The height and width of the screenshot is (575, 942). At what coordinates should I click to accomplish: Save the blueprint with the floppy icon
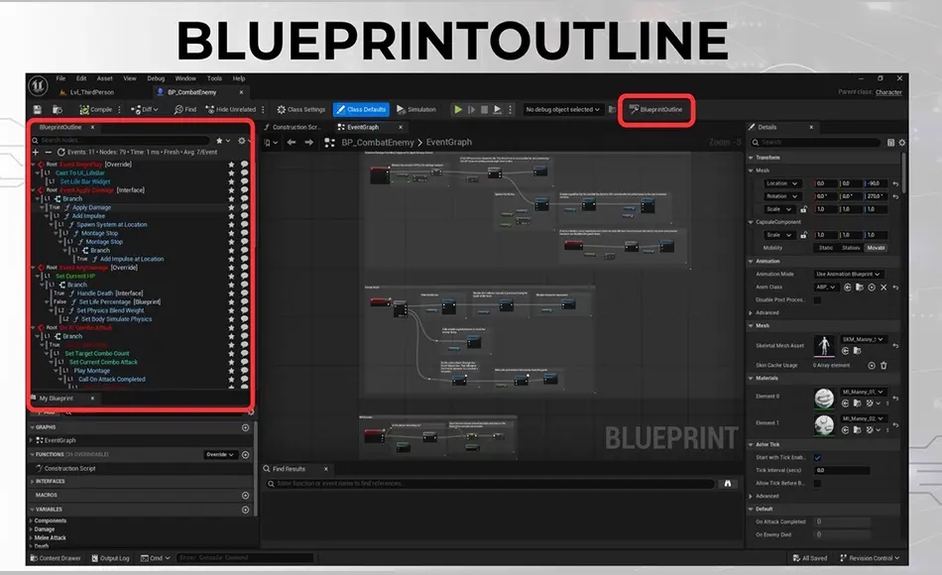pyautogui.click(x=38, y=109)
